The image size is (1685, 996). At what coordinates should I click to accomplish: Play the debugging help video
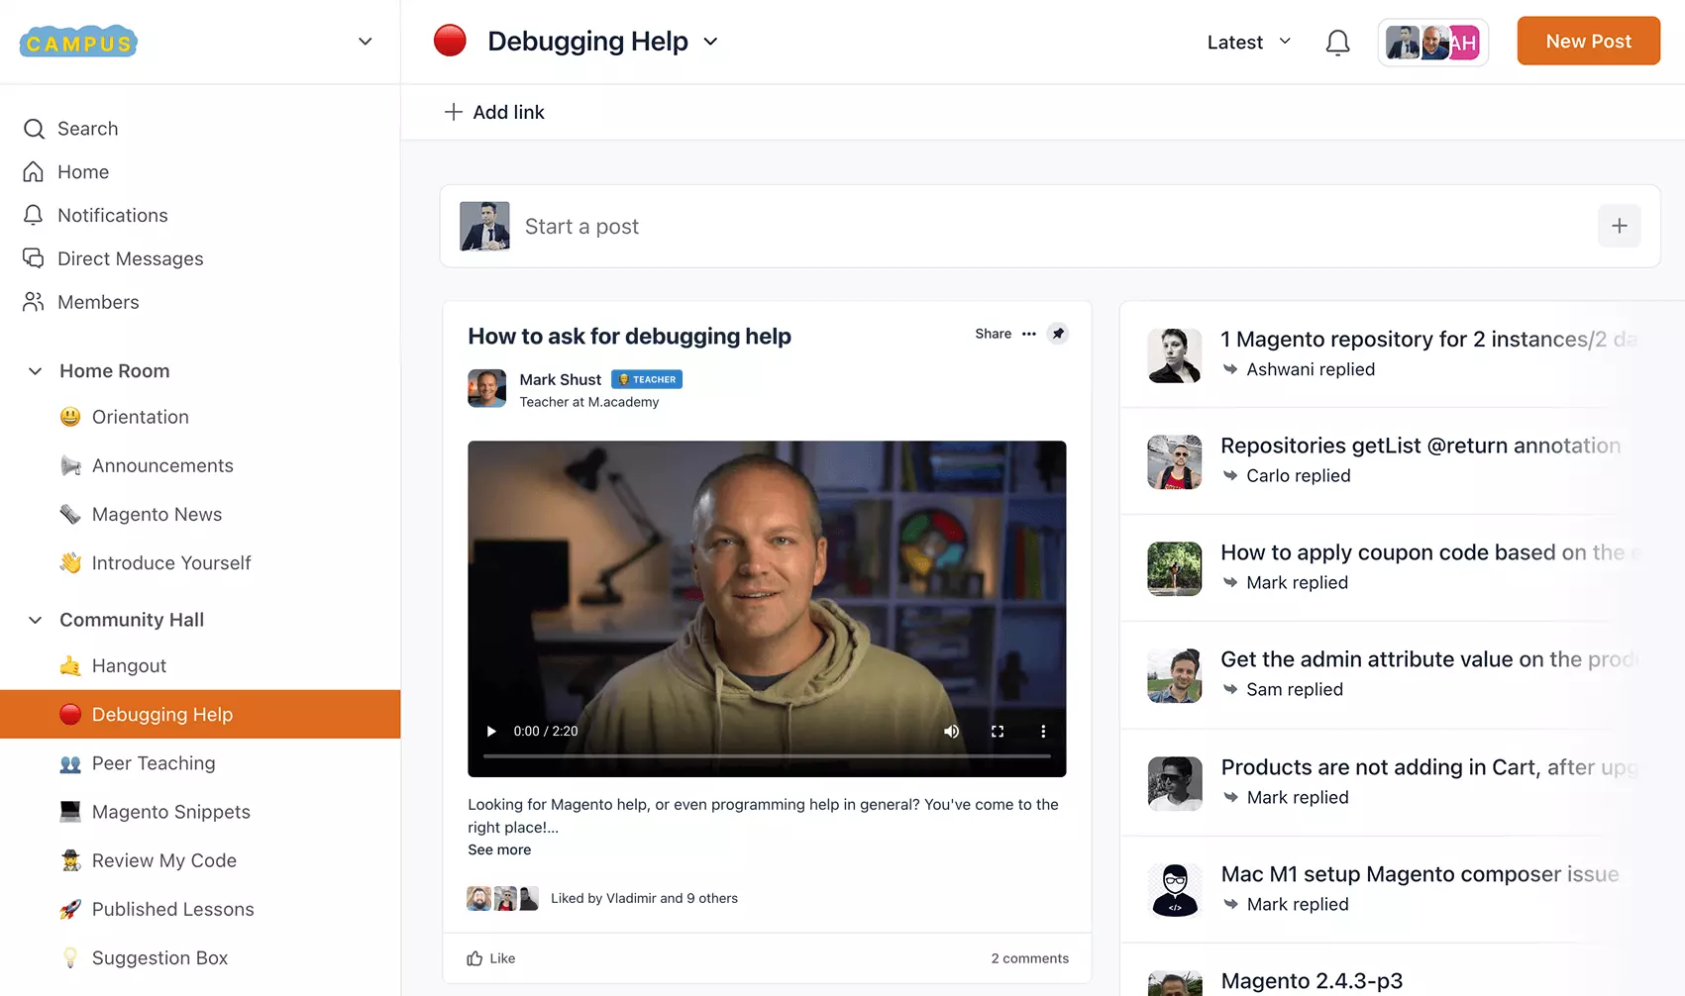point(491,732)
